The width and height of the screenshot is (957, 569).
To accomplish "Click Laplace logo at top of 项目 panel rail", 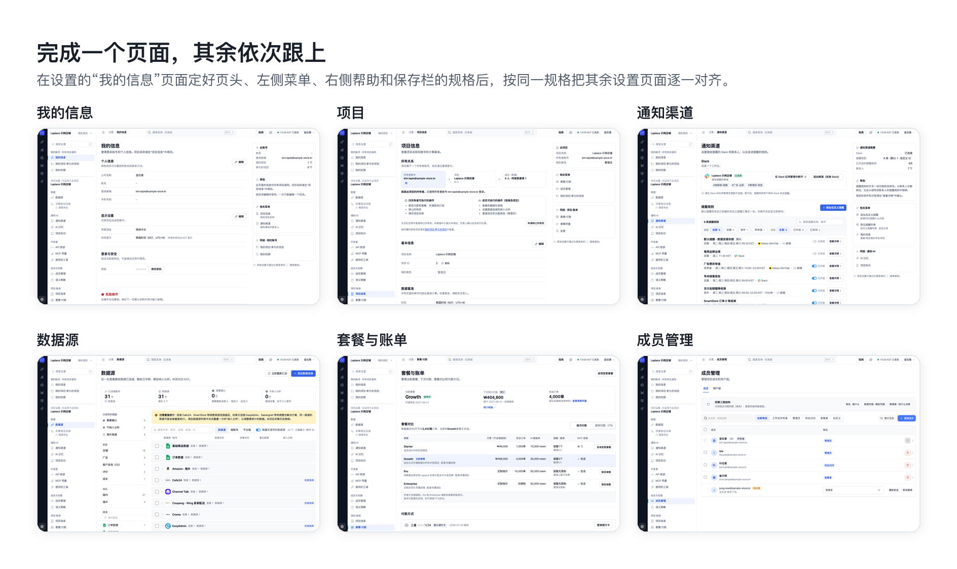I will (342, 133).
